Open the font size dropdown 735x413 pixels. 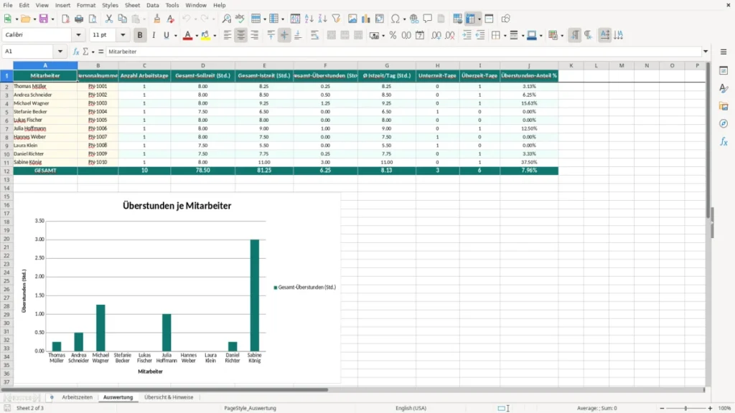click(x=123, y=34)
